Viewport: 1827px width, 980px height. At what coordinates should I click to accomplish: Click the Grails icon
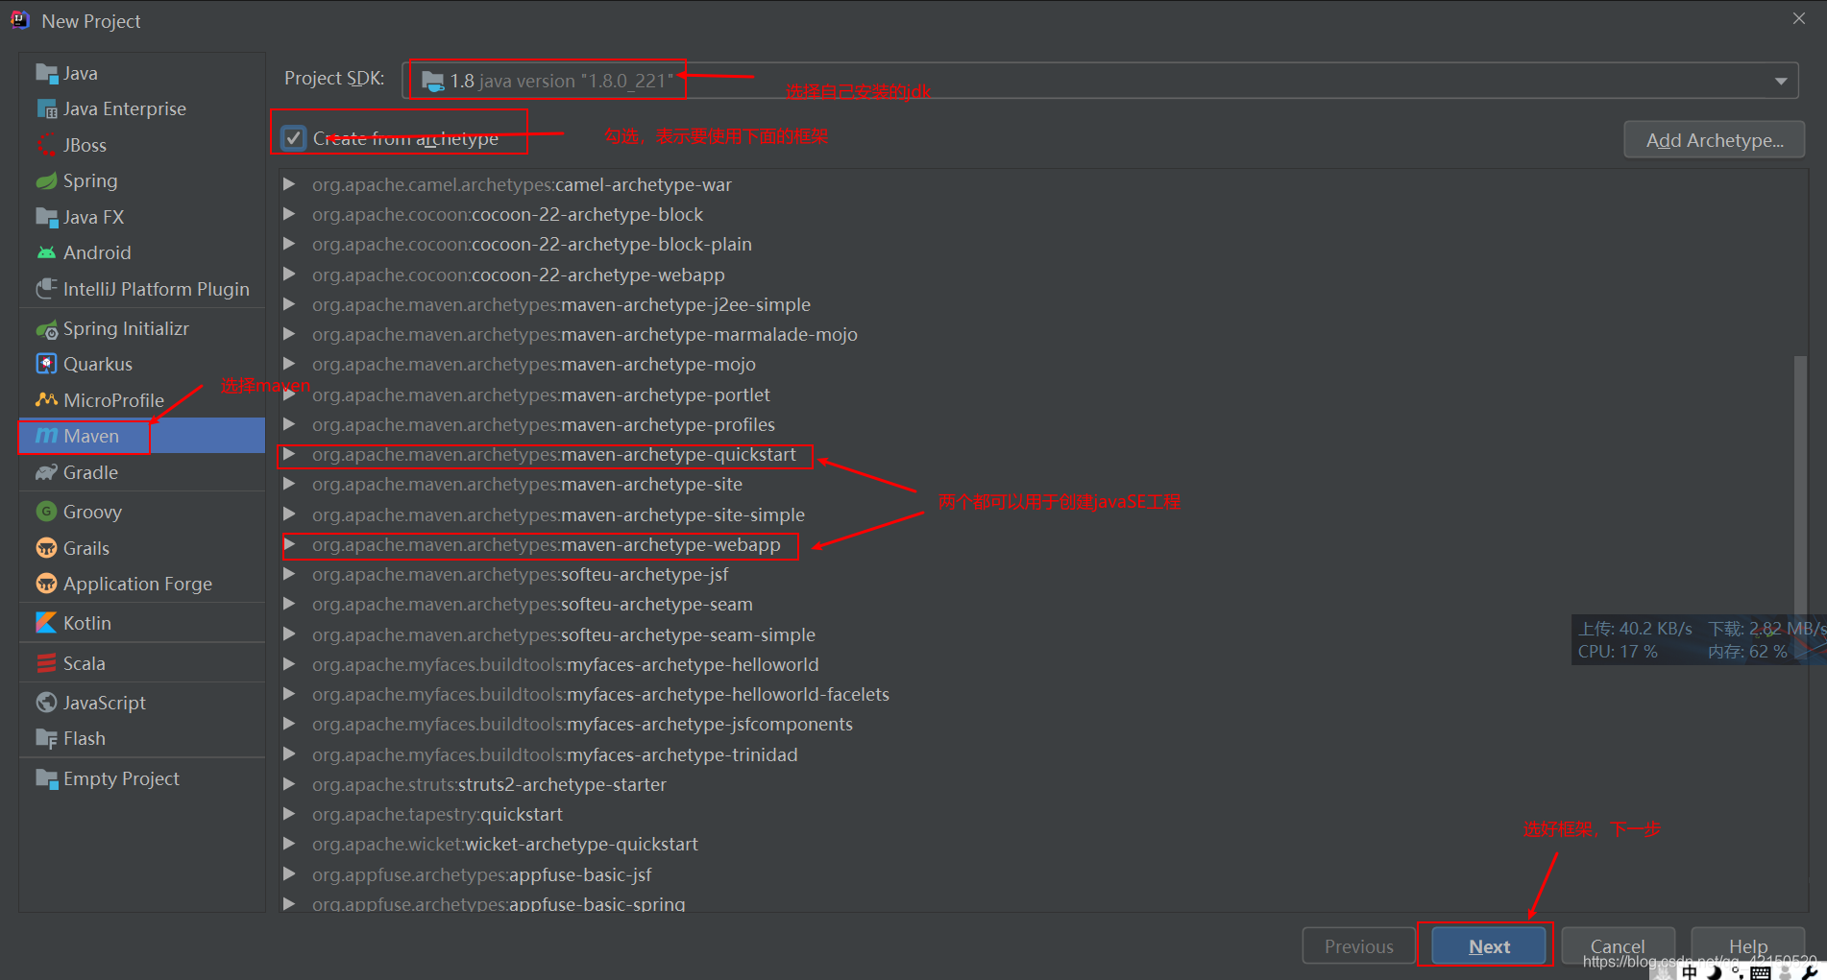coord(46,548)
